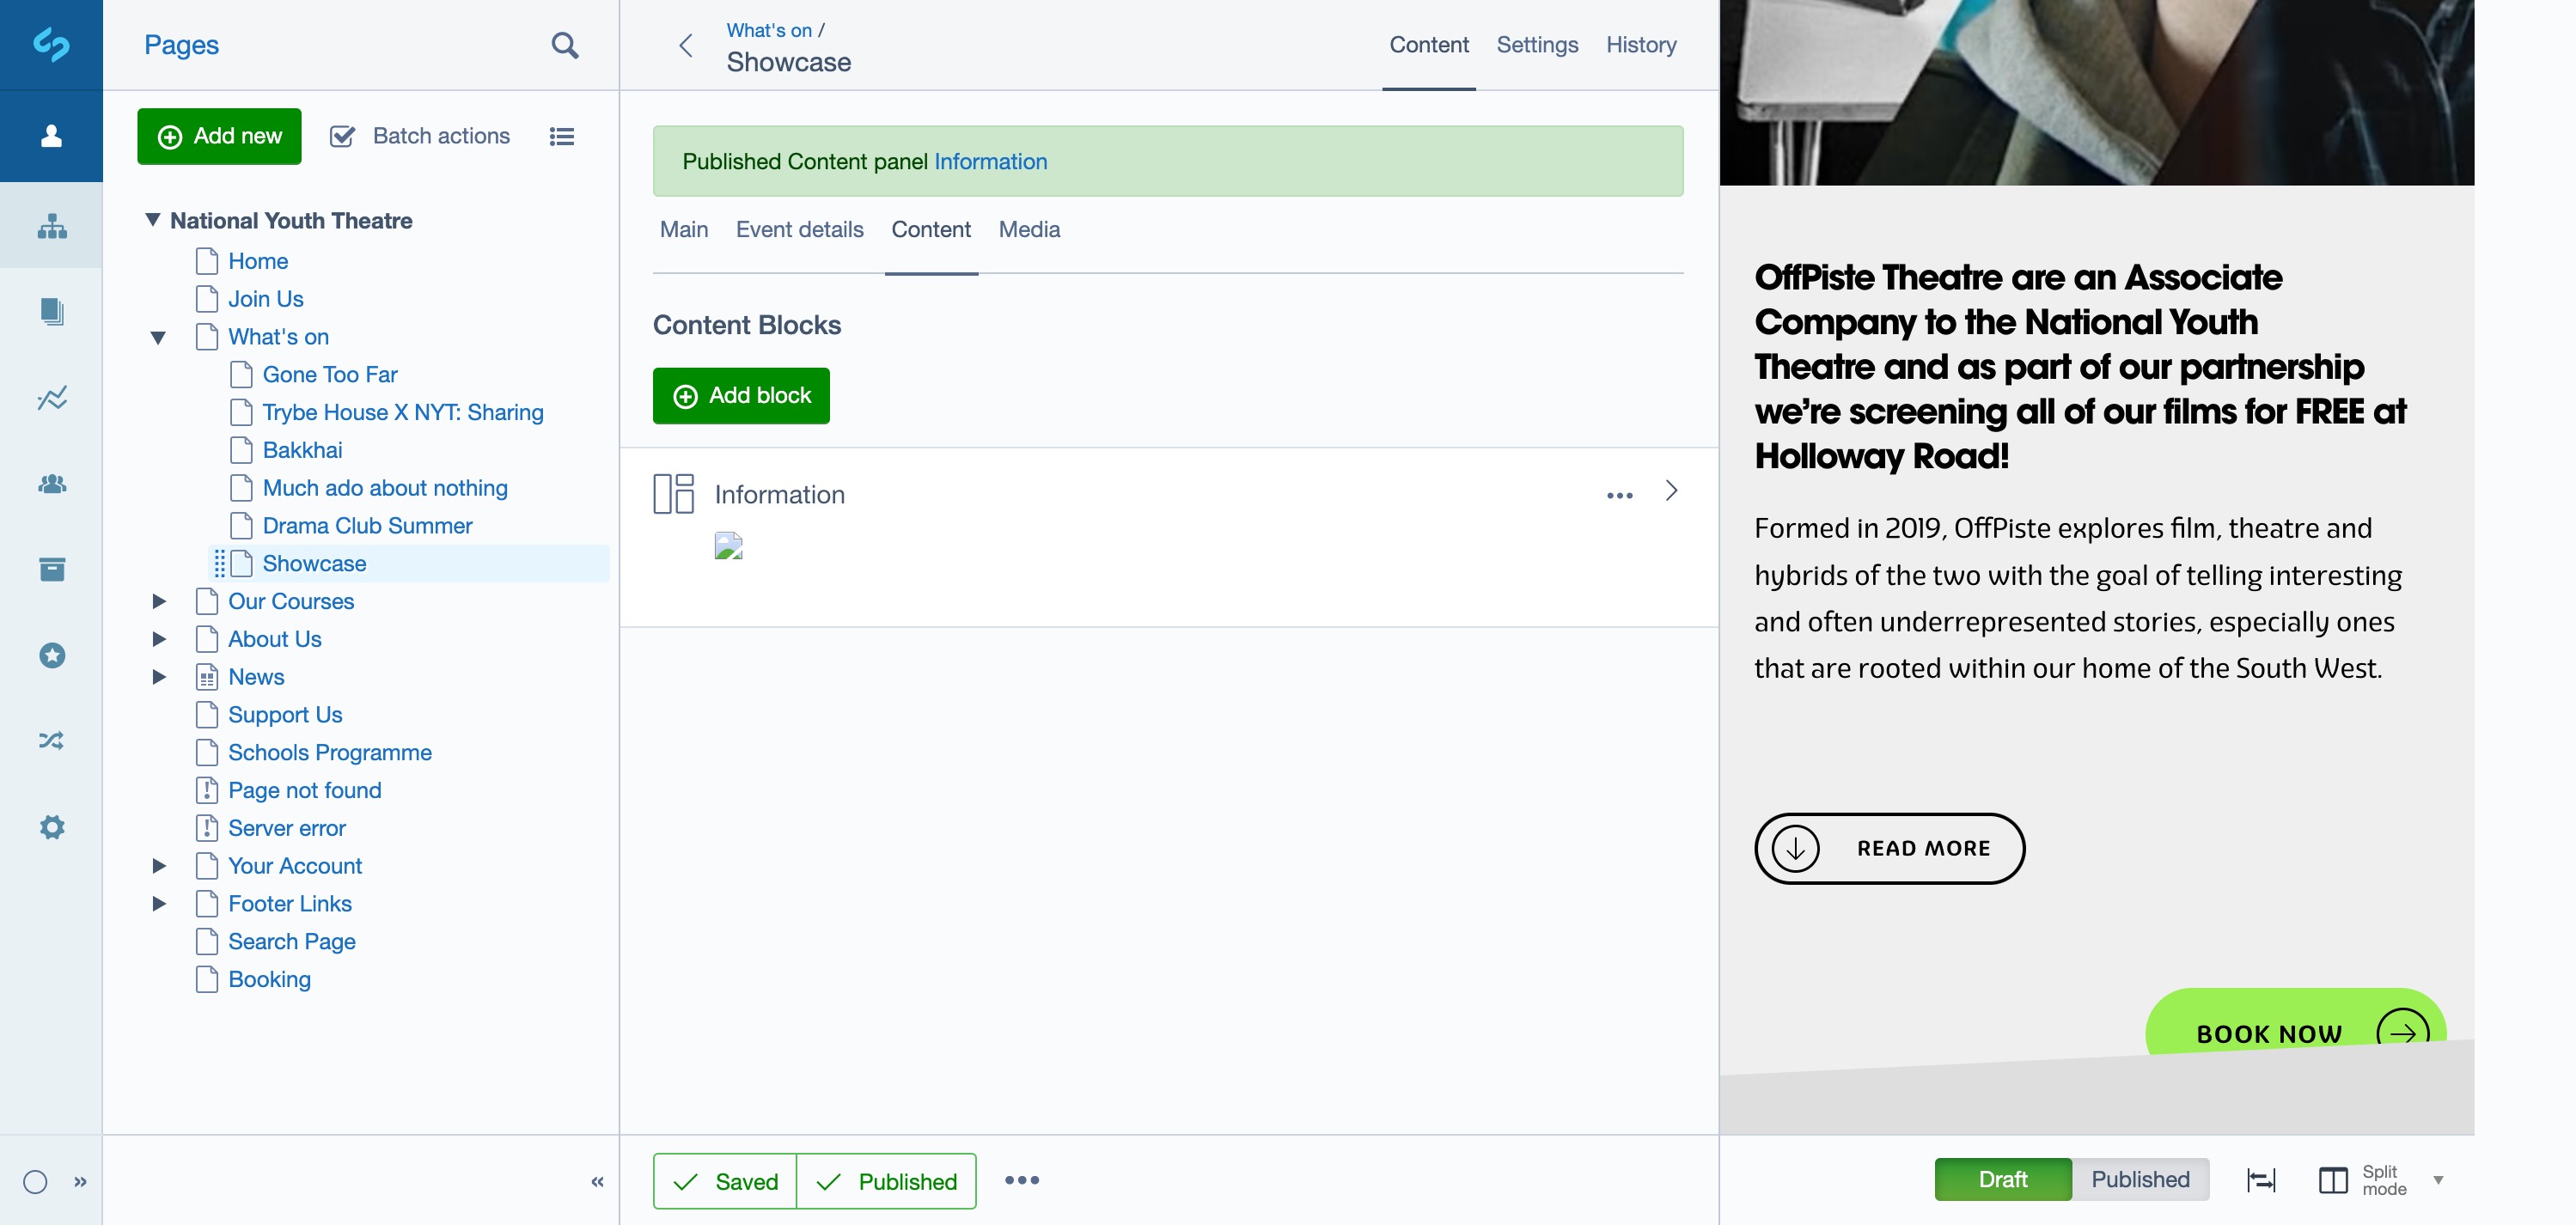Click the Security groups icon in sidebar
2576x1225 pixels.
pos(51,484)
